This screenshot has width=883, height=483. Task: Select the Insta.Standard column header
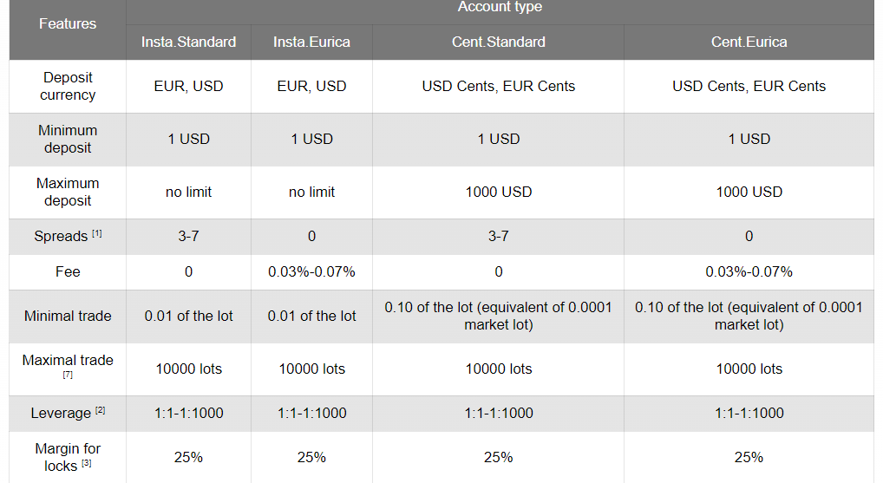click(188, 42)
